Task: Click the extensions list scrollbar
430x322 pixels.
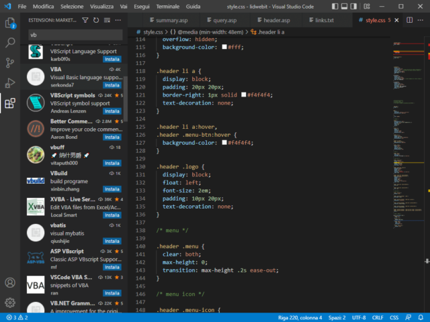Action: pos(126,99)
